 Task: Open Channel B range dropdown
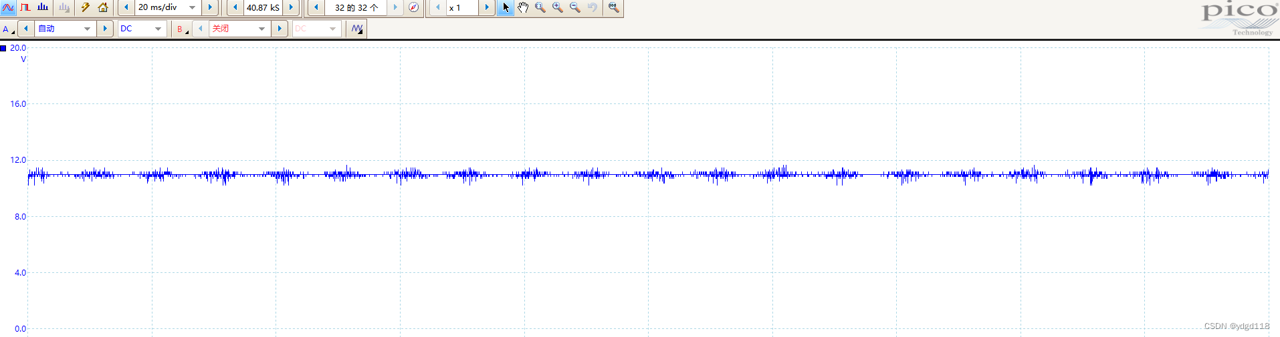(x=239, y=29)
